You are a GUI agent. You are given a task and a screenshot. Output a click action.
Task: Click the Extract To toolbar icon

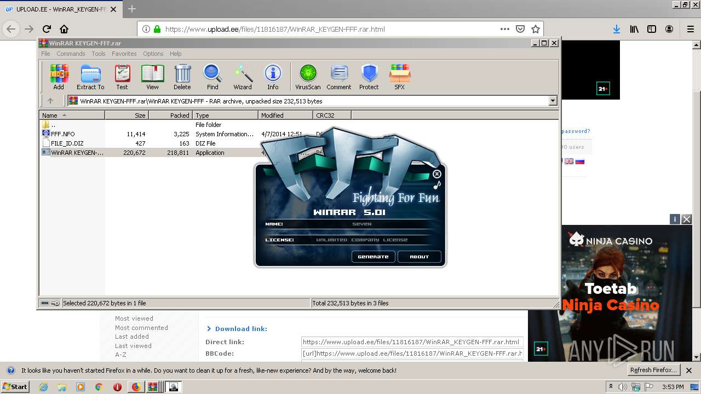pyautogui.click(x=90, y=77)
